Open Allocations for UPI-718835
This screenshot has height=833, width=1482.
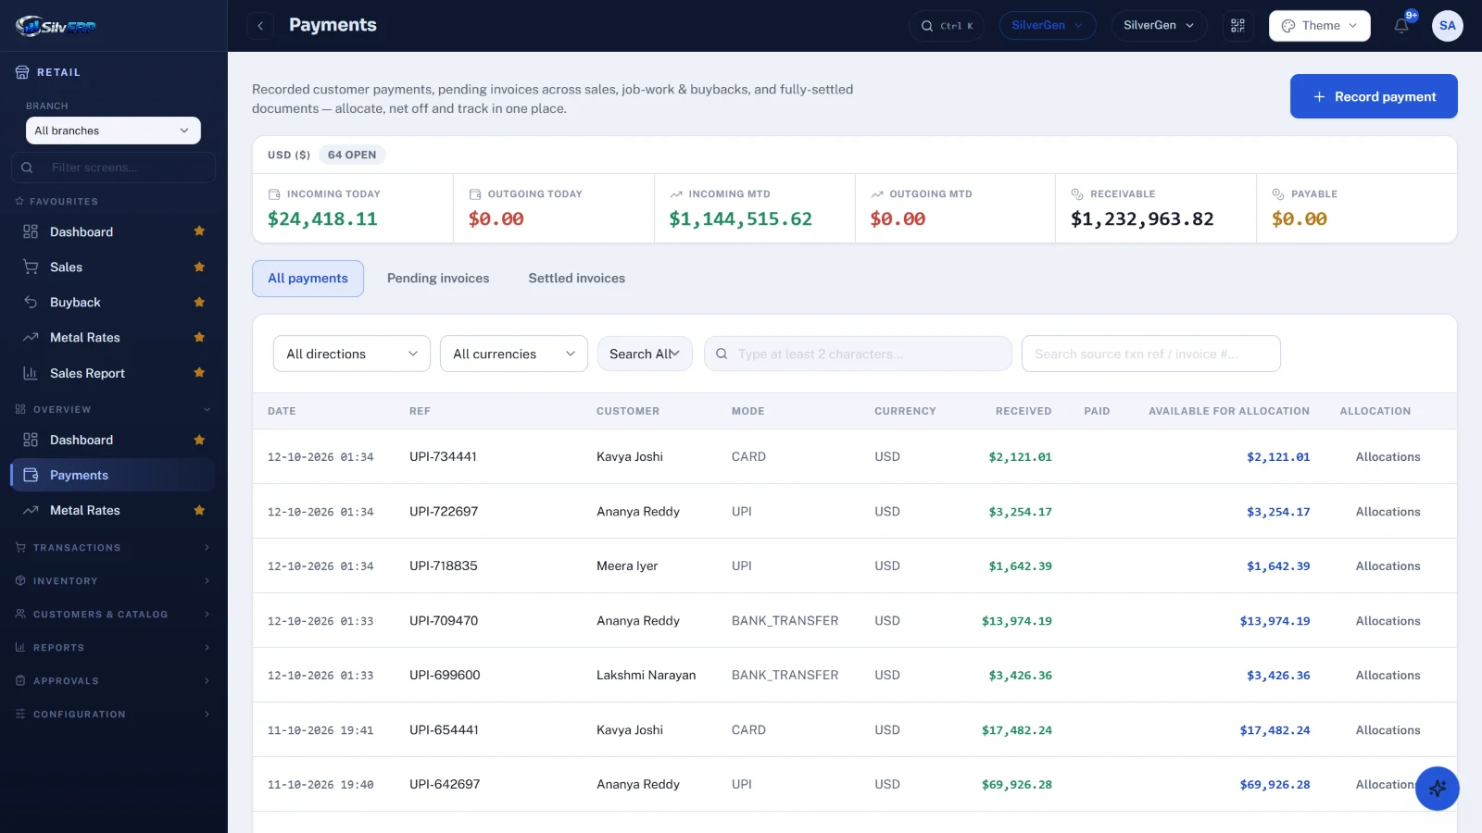[1388, 566]
